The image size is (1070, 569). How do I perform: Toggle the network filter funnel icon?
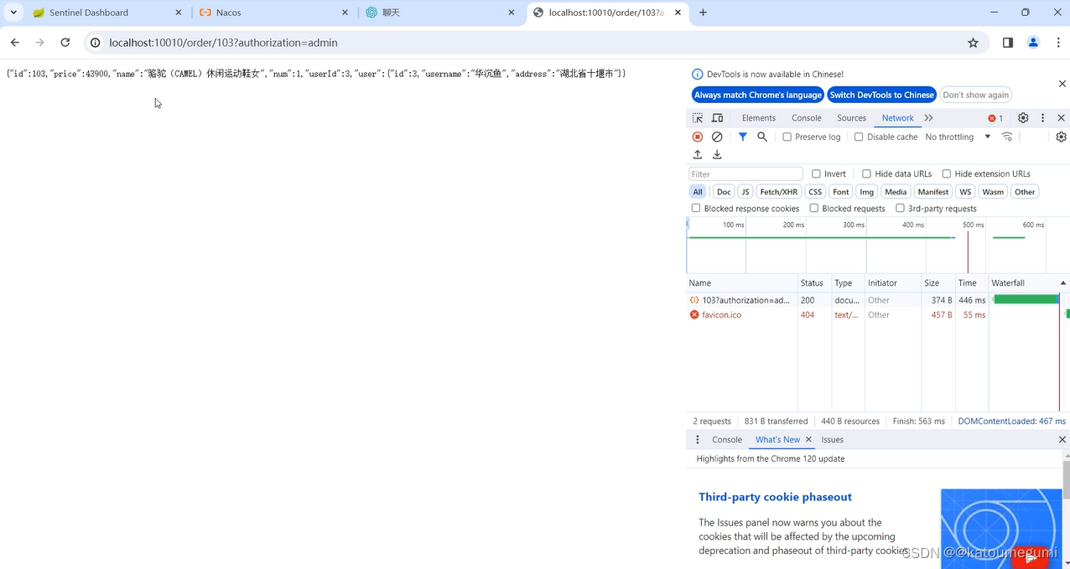(x=743, y=137)
